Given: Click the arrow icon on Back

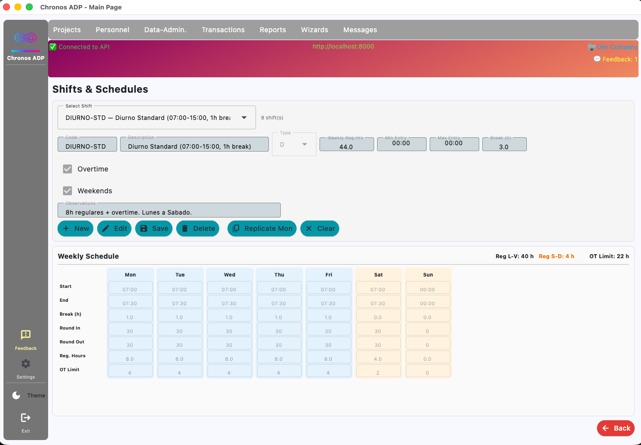Looking at the screenshot, I should [605, 428].
